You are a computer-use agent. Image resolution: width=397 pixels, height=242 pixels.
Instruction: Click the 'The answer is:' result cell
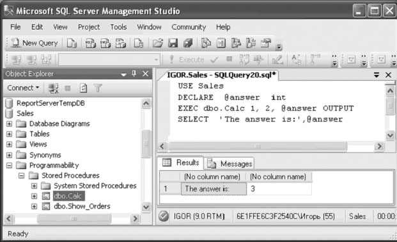(214, 189)
